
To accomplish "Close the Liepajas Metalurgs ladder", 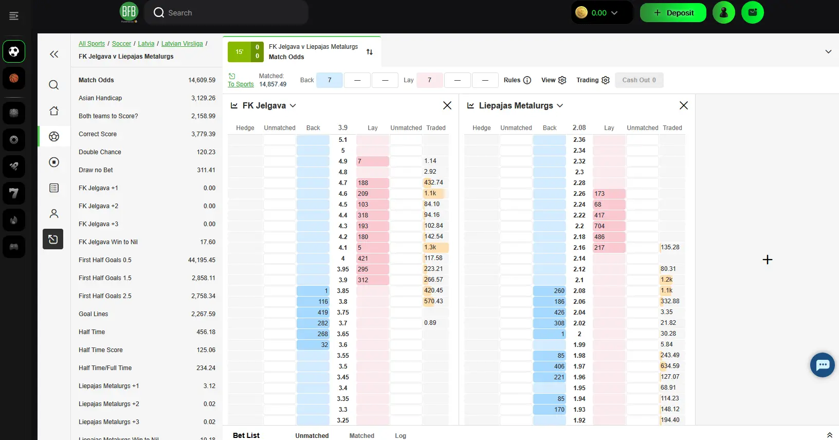I will click(684, 105).
